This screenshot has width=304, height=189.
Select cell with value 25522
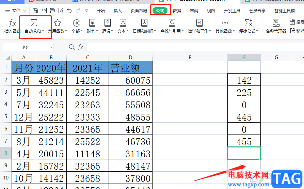click(87, 141)
